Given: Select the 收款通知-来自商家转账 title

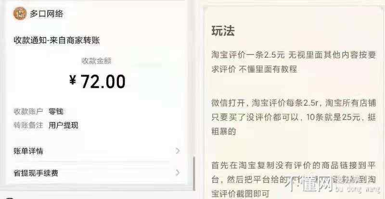Looking at the screenshot, I should point(57,40).
